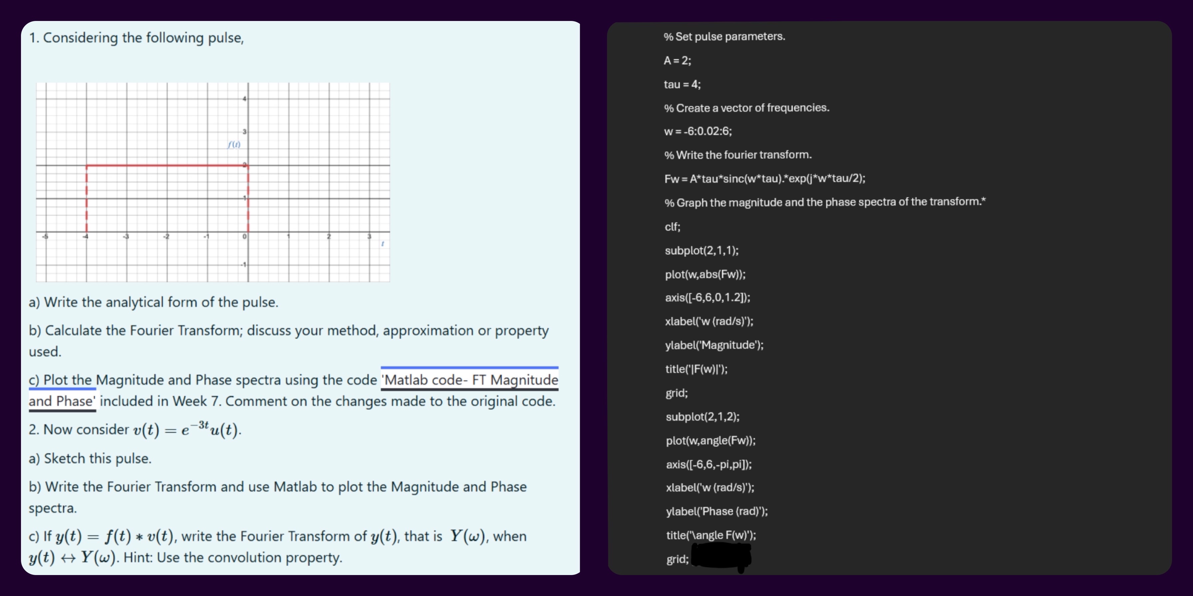Click part a) 'Write the analytical form' text

pyautogui.click(x=154, y=302)
